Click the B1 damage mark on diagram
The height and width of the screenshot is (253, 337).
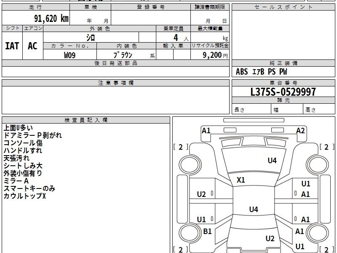coord(207,231)
